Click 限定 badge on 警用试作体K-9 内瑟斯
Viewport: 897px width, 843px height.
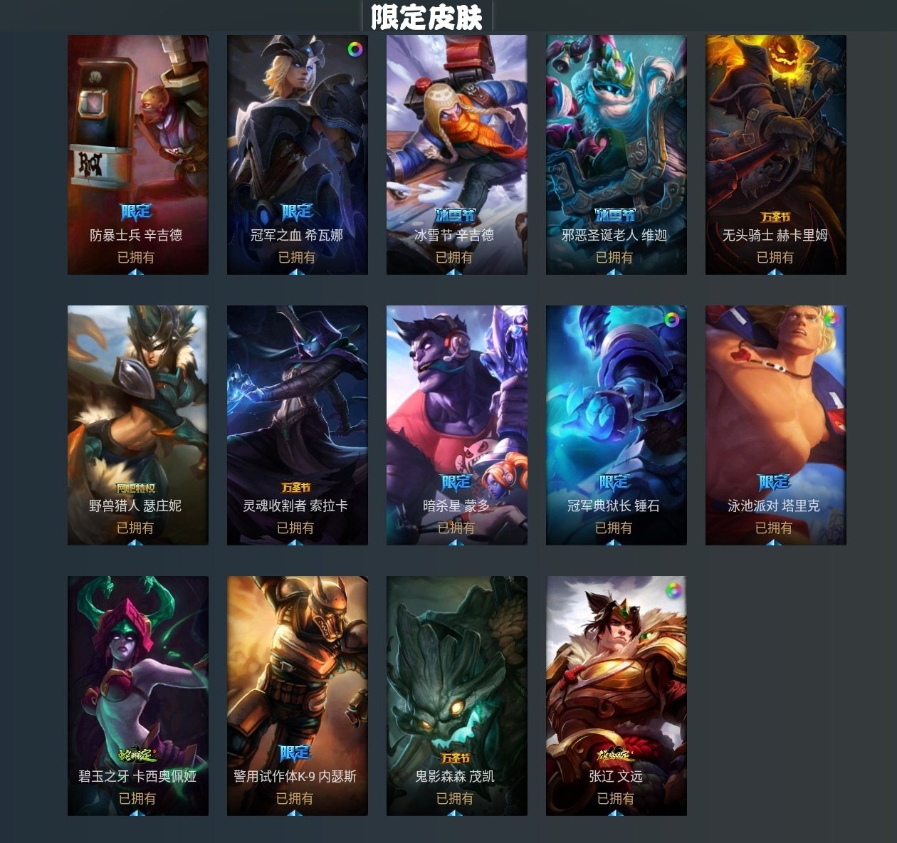(295, 753)
